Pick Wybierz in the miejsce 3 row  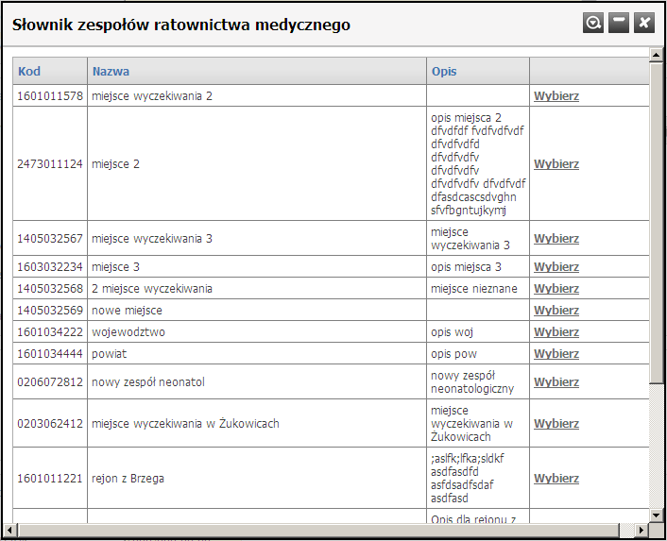click(556, 267)
